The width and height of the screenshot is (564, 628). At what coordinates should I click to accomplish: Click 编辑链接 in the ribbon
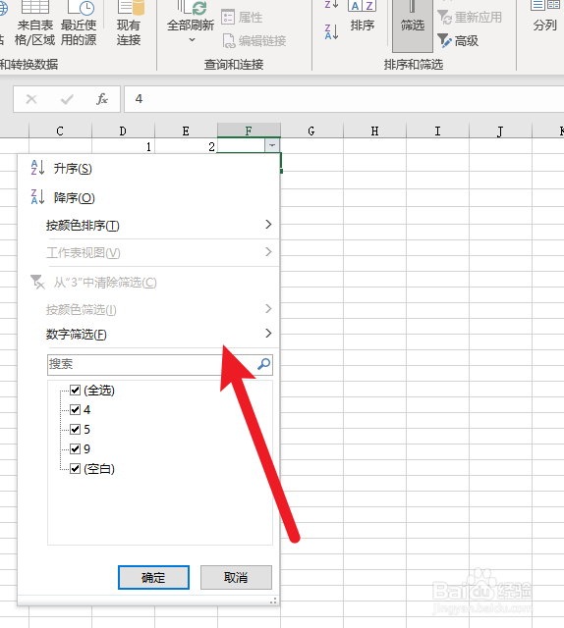pos(254,41)
